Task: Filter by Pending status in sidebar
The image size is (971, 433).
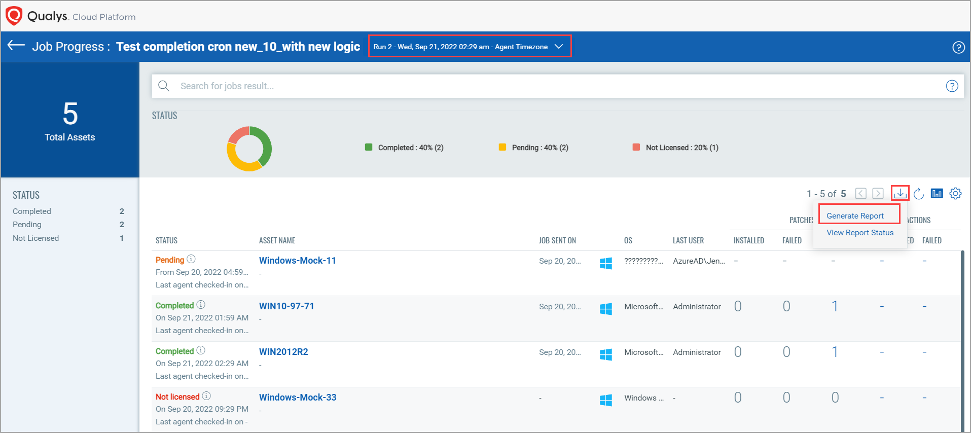Action: (68, 225)
